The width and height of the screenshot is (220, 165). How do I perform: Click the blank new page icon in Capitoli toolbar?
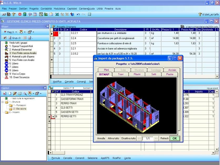(10, 93)
